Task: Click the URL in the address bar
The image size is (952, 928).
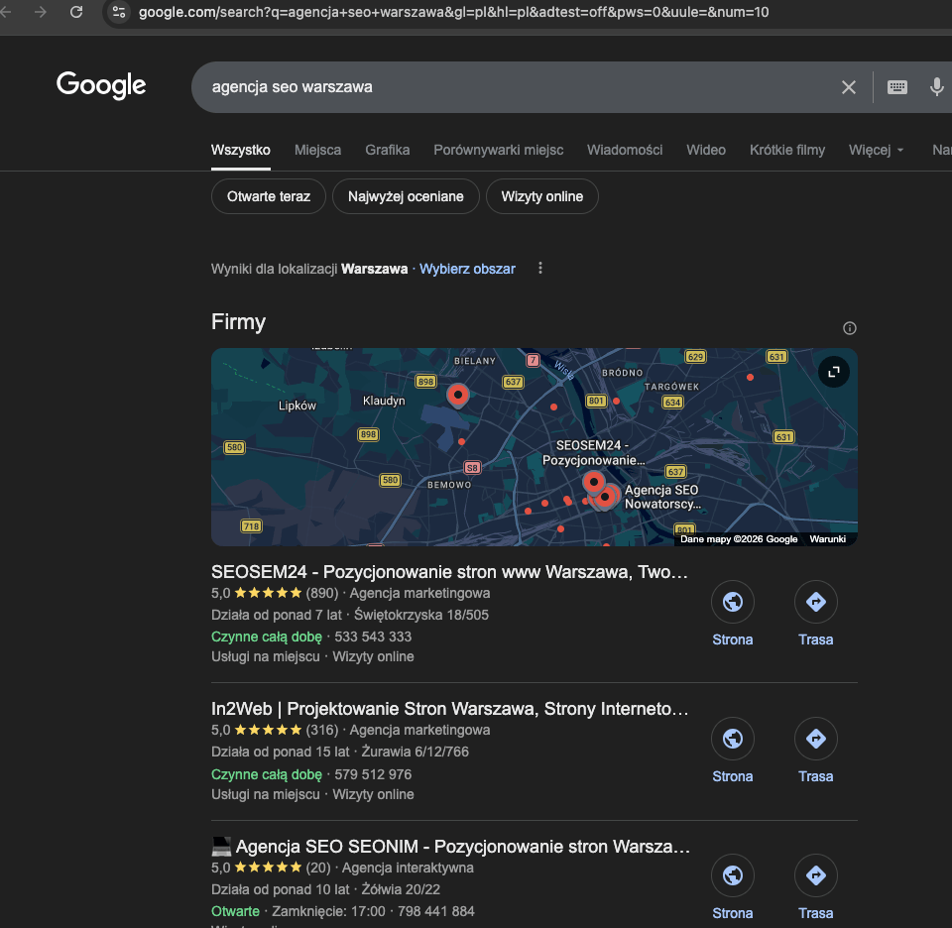Action: click(x=453, y=12)
